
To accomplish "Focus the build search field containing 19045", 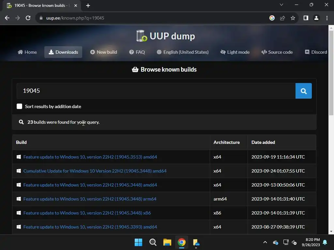I will [156, 91].
